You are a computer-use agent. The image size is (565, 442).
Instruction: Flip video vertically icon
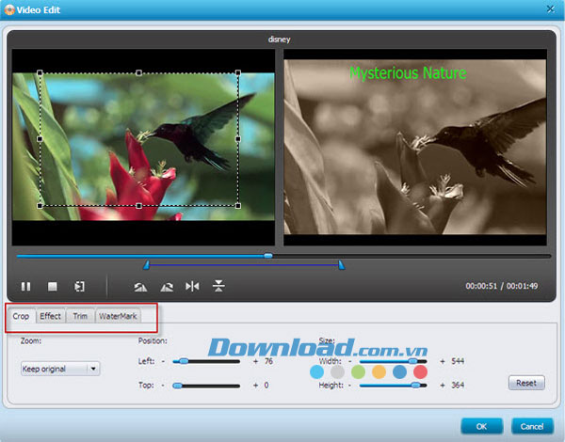[218, 286]
